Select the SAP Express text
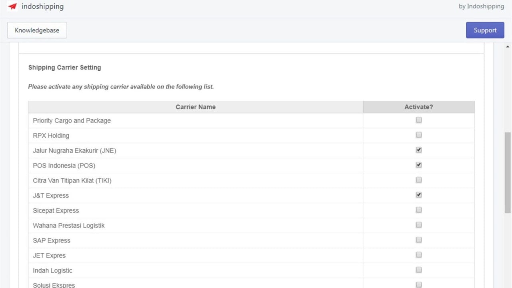This screenshot has height=288, width=512. coord(52,241)
